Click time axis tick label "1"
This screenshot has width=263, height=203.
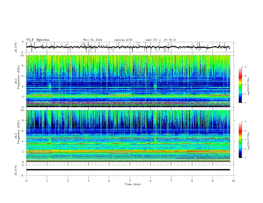pos(47,181)
